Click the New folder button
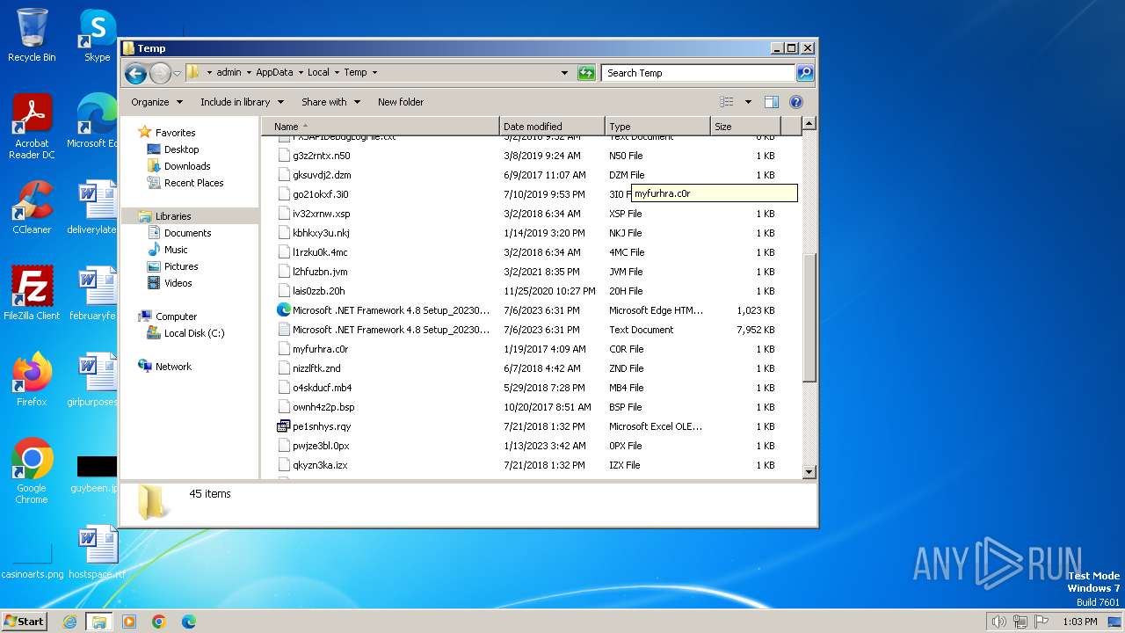 (x=401, y=102)
